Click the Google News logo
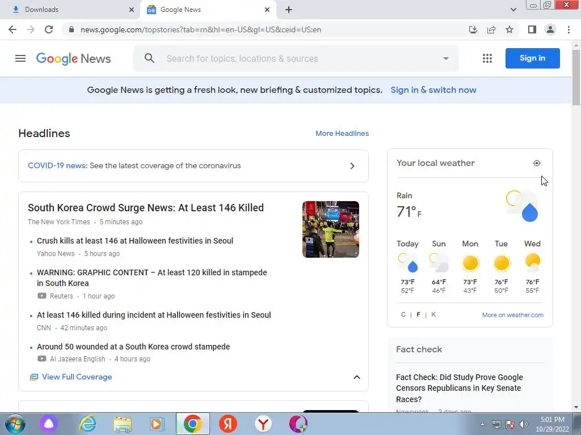The width and height of the screenshot is (581, 435). tap(73, 58)
